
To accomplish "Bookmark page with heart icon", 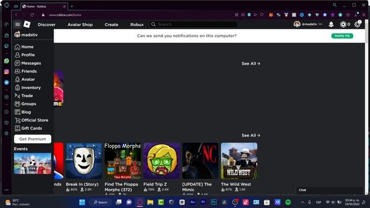I will click(262, 14).
